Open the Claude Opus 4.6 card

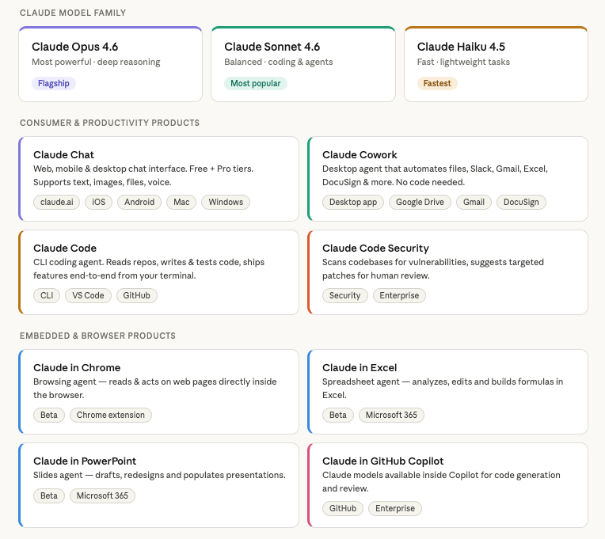click(110, 64)
